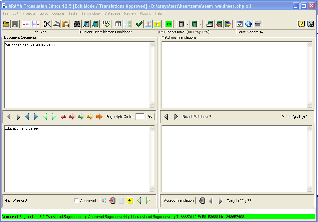This screenshot has width=318, height=222.
Task: Expand the green database cylinder dropdown arrow
Action: [201, 24]
